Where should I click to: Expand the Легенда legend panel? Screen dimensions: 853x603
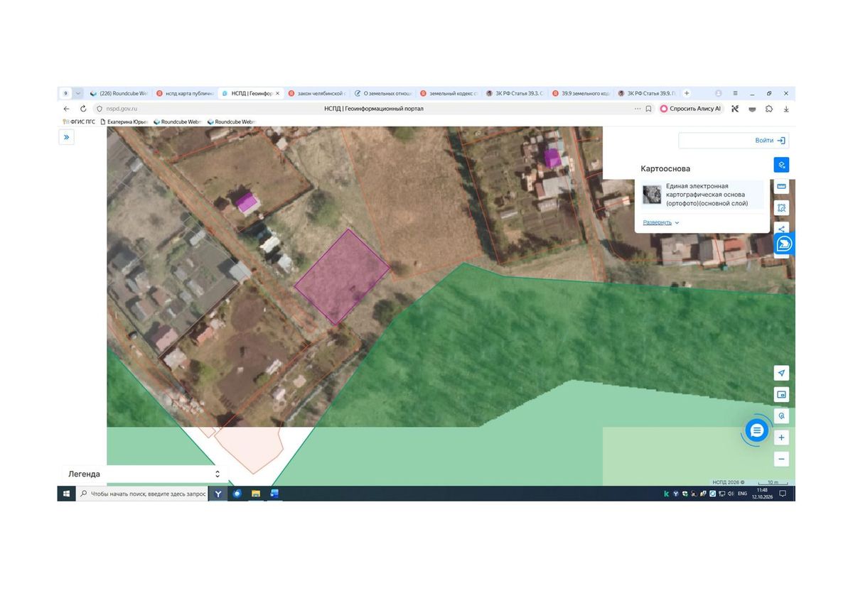click(x=144, y=474)
